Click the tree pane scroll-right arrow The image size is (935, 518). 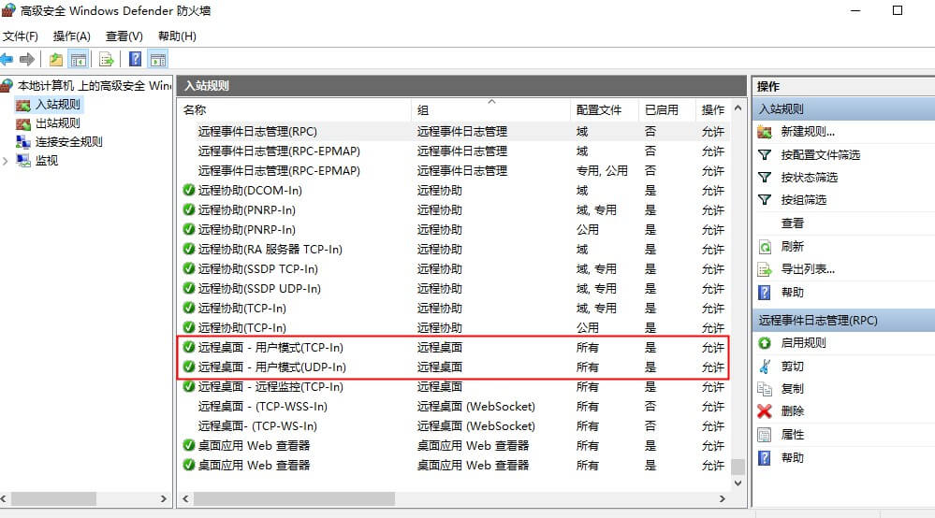164,499
